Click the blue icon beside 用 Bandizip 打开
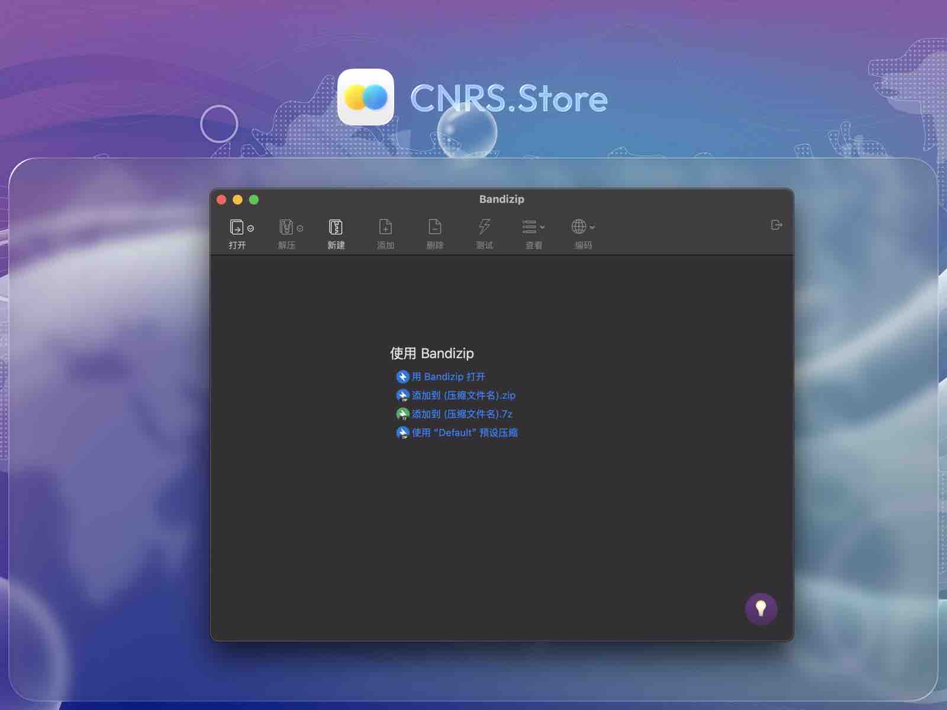This screenshot has height=710, width=947. (402, 377)
